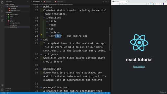
Task: Open package-lock.json in file tree
Action: click(x=15, y=23)
